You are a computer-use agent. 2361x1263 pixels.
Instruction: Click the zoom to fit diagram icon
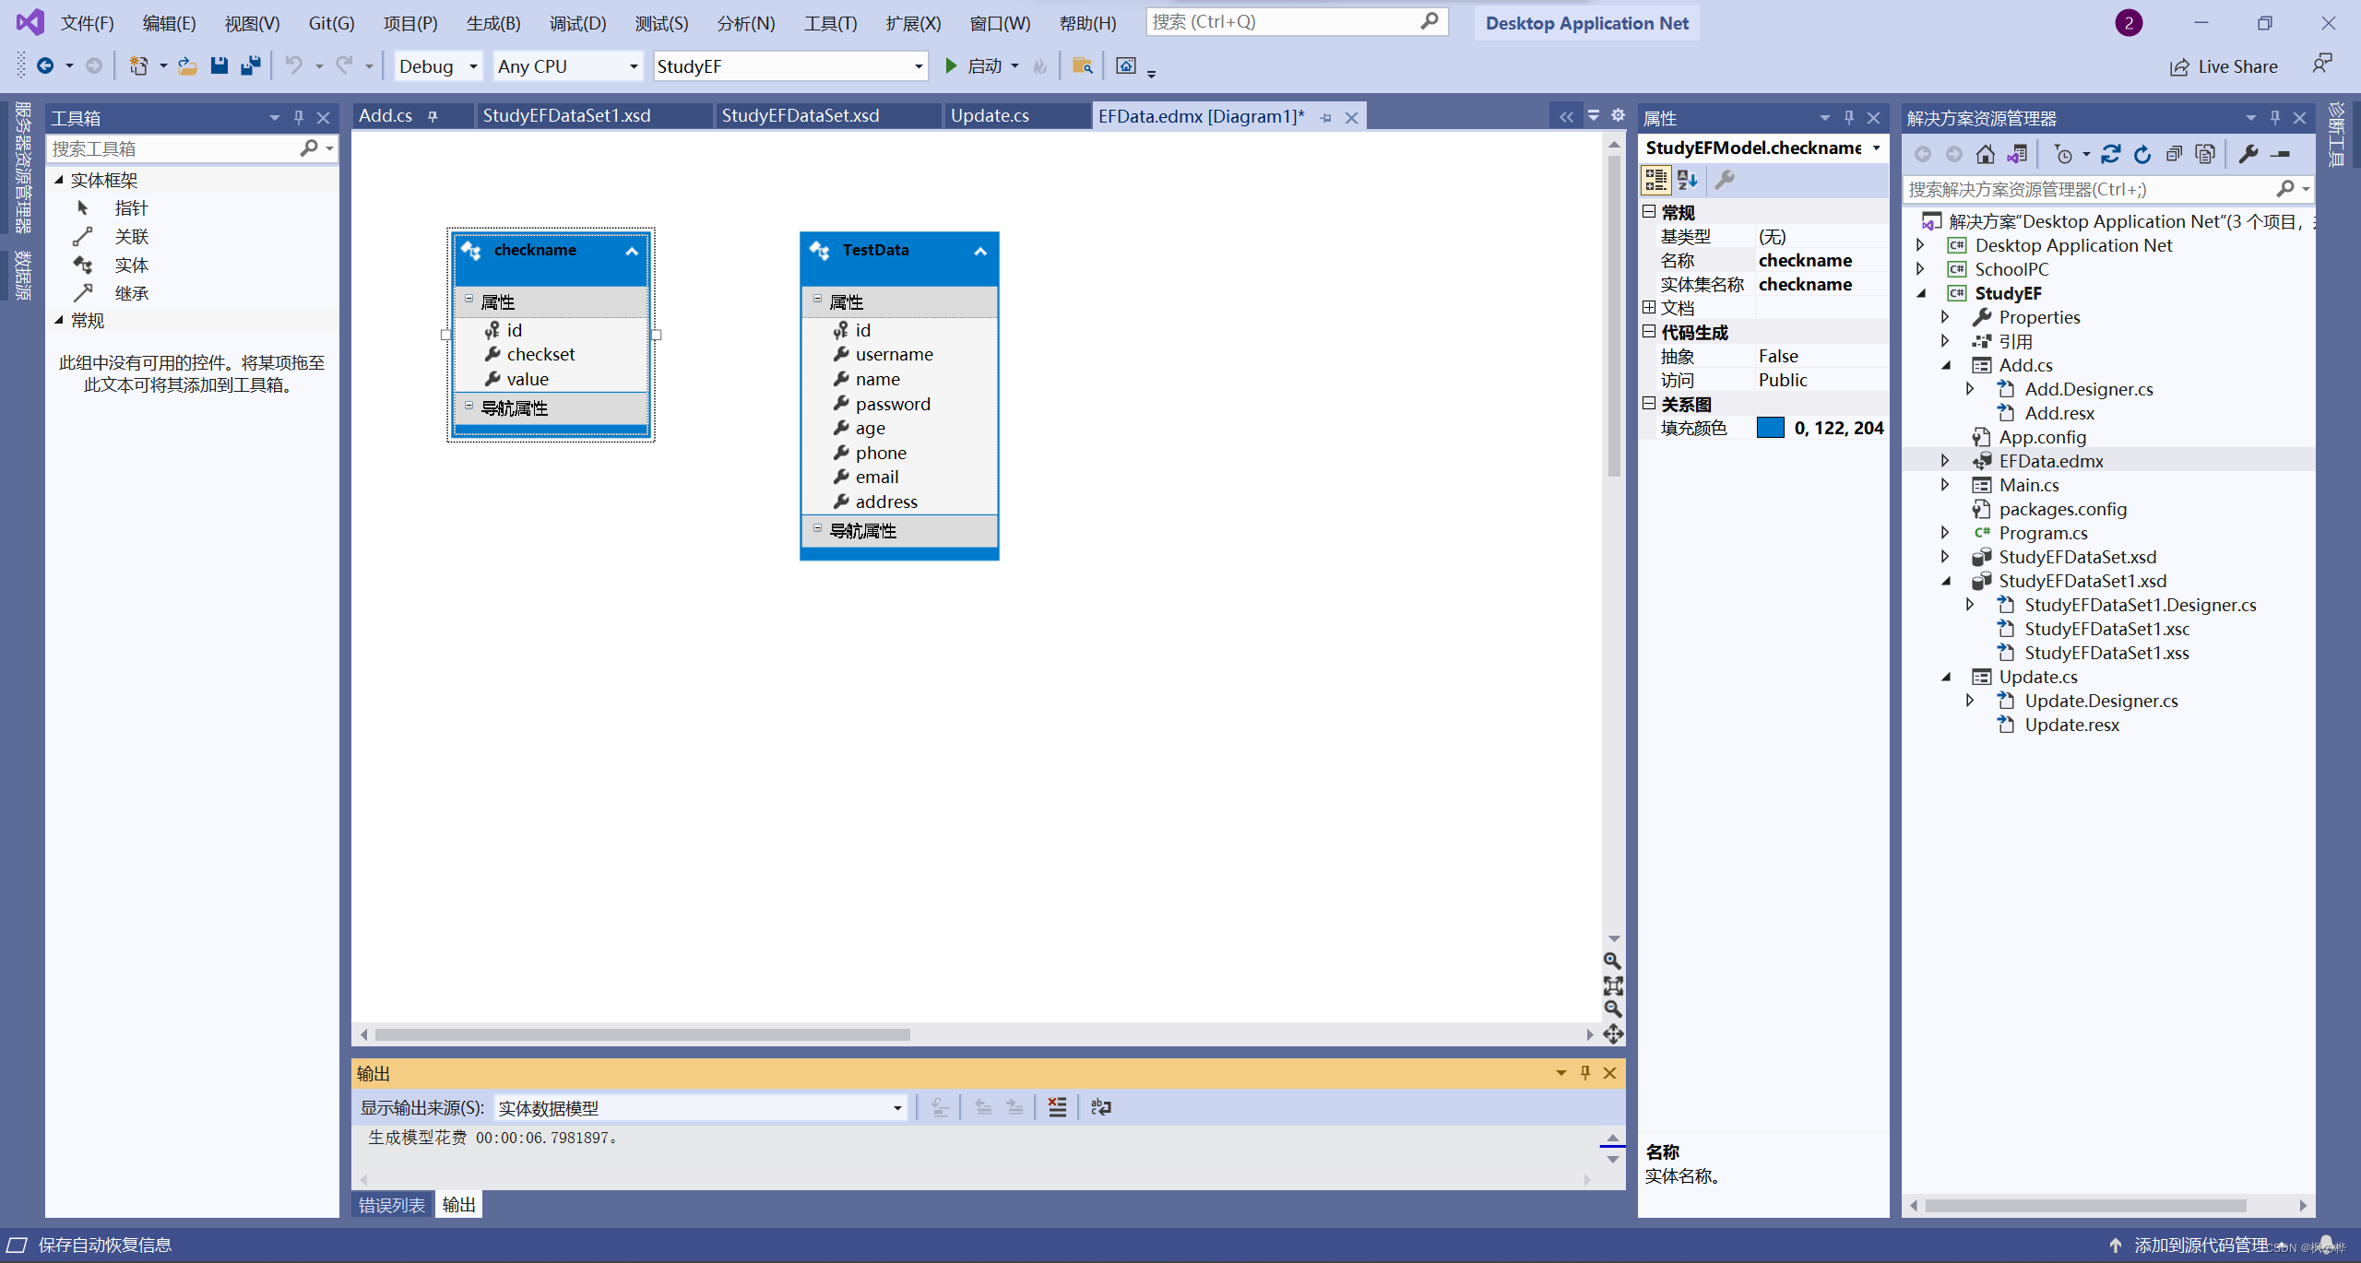click(x=1612, y=986)
